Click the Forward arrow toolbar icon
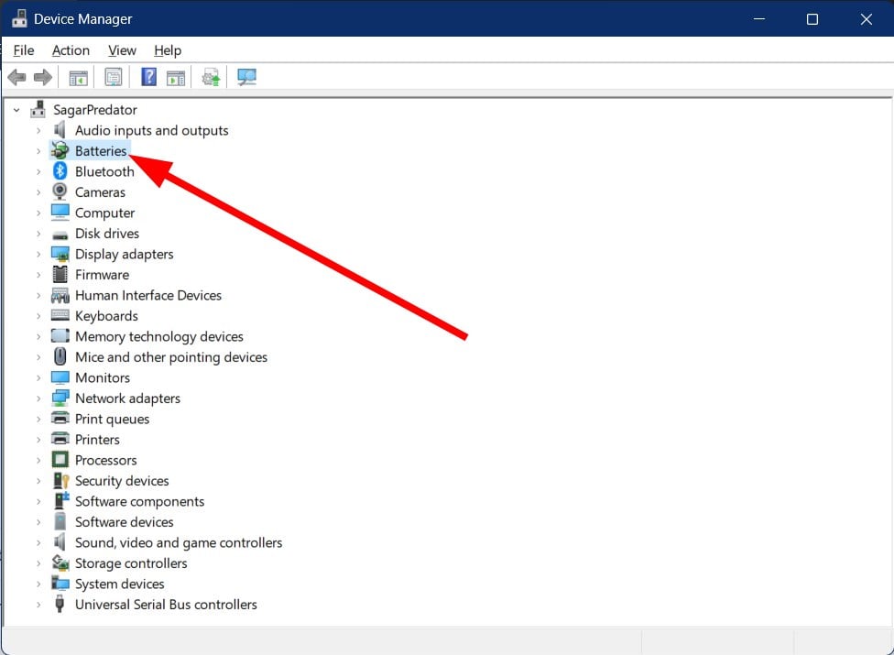This screenshot has height=655, width=894. click(43, 77)
